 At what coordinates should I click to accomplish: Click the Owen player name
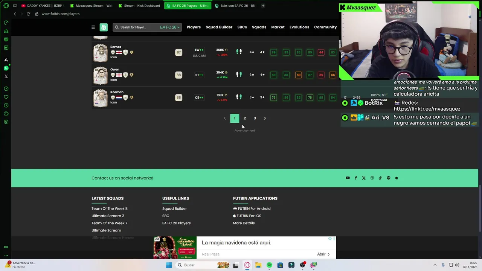pyautogui.click(x=115, y=70)
